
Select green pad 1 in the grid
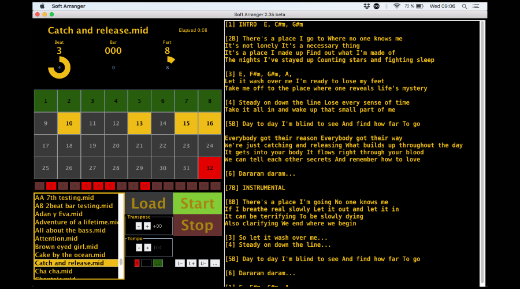point(46,101)
